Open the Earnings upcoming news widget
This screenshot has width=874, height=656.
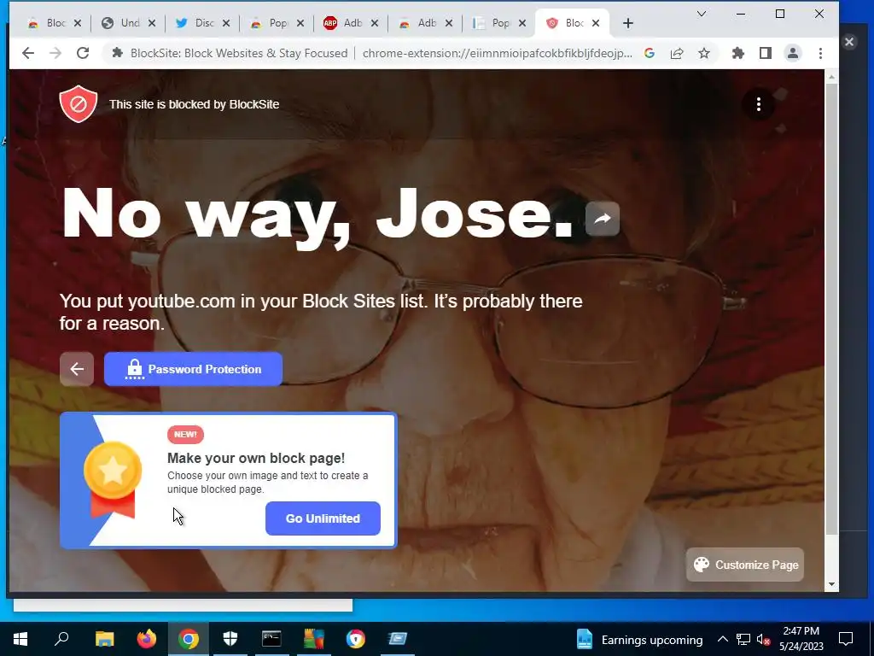point(640,639)
